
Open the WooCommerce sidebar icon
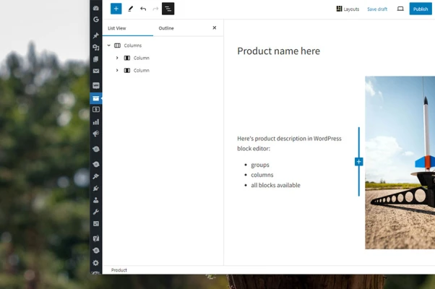(96, 85)
